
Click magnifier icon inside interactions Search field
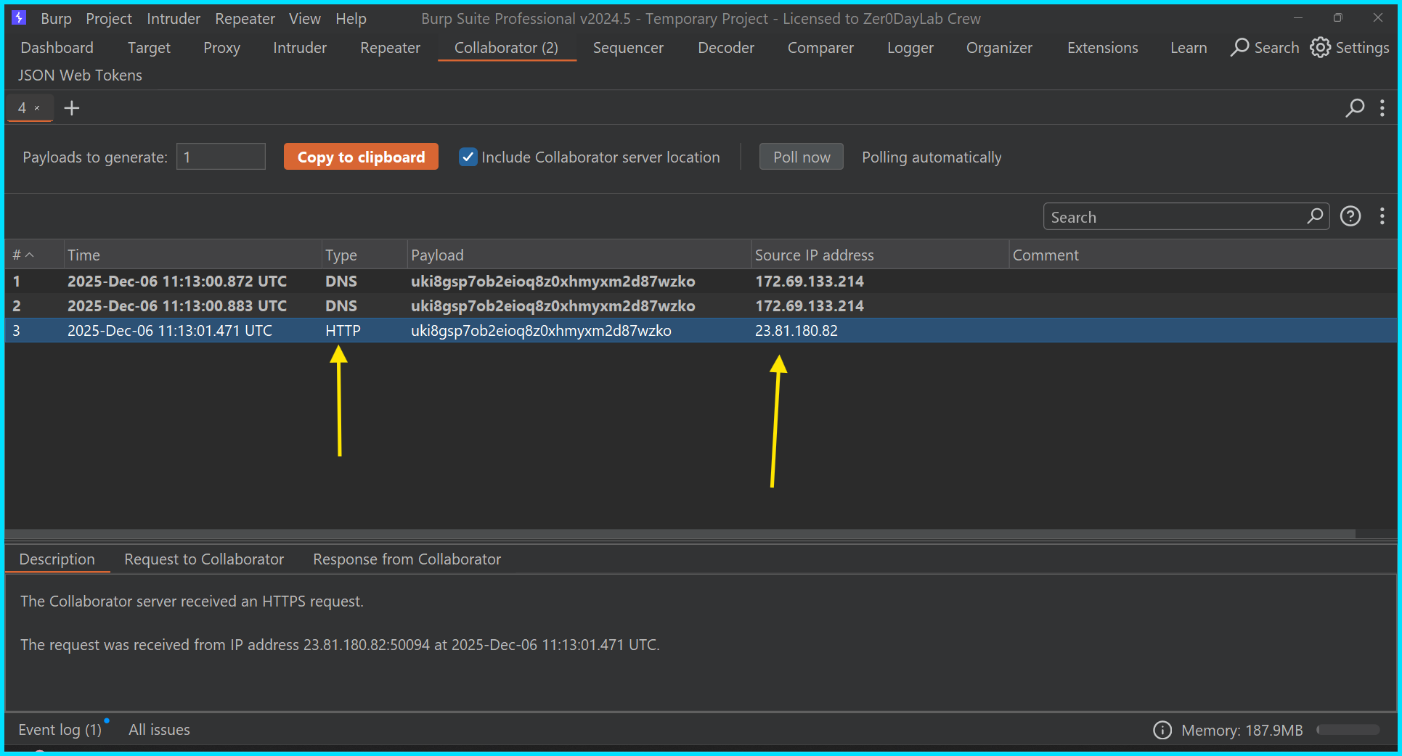pos(1315,216)
